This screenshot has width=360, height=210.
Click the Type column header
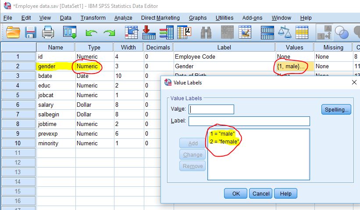pyautogui.click(x=94, y=47)
